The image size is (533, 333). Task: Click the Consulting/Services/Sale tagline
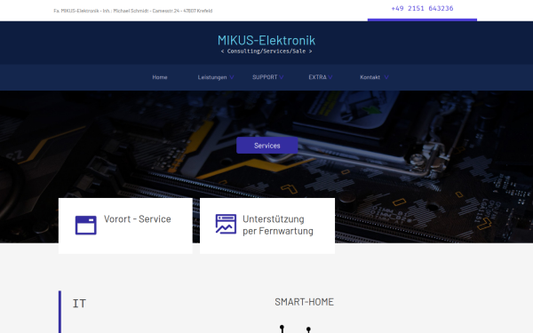pyautogui.click(x=266, y=52)
